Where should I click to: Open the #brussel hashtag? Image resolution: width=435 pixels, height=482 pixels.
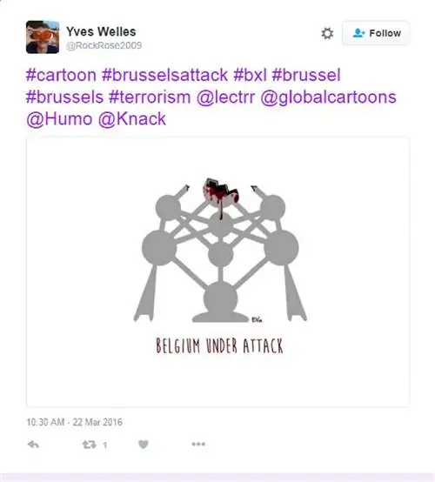[x=306, y=75]
